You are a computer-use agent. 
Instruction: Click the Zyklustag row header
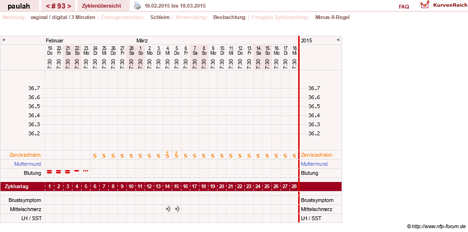tap(17, 187)
